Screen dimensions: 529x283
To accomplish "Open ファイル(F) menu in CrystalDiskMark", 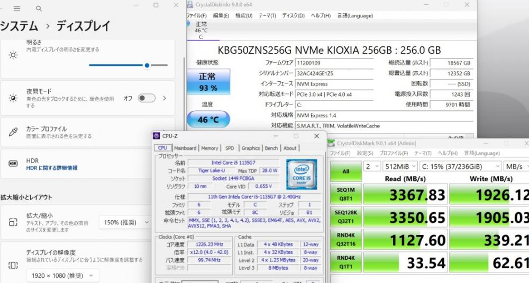I will point(340,153).
